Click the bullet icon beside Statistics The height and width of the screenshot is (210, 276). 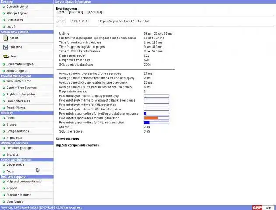(3, 155)
